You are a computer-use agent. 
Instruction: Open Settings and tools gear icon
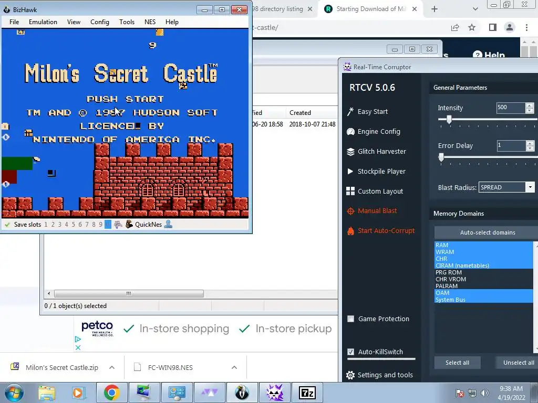[x=350, y=375]
